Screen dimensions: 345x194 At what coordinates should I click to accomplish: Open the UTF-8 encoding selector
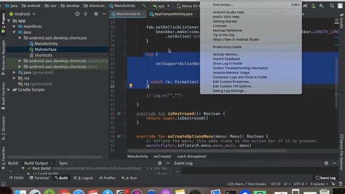pyautogui.click(x=300, y=184)
